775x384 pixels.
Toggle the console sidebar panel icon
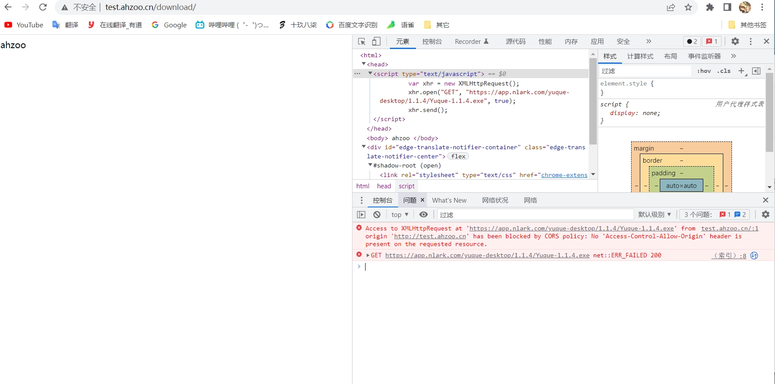(x=361, y=215)
